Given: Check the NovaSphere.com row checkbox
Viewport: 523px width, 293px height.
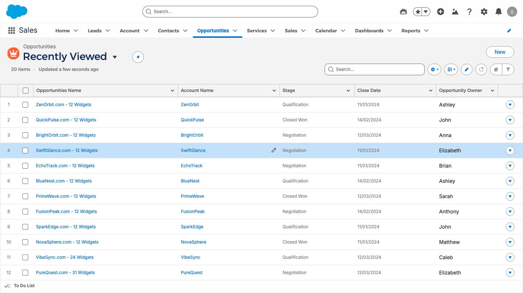Looking at the screenshot, I should point(25,242).
